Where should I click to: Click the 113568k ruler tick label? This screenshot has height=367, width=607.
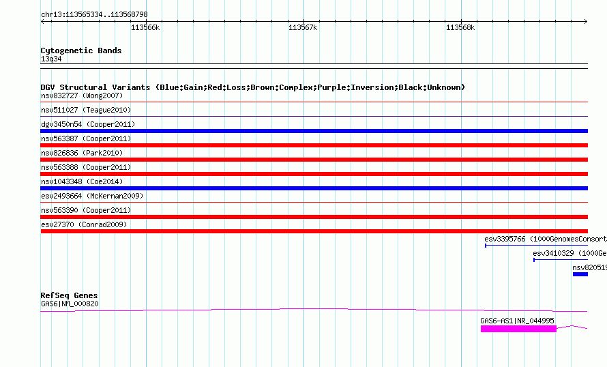[x=460, y=27]
